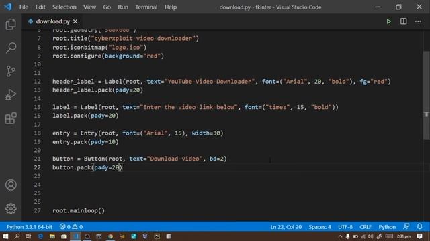Open Problems via errors and warnings count

71,227
